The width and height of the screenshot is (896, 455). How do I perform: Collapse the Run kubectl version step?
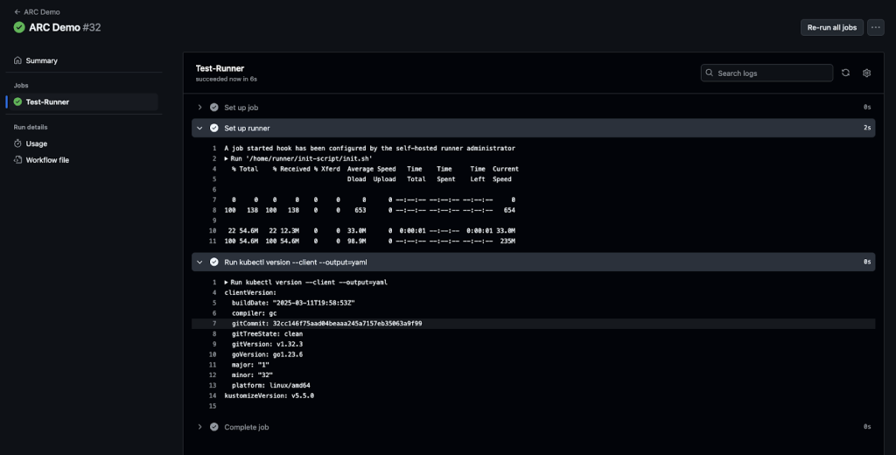tap(200, 262)
